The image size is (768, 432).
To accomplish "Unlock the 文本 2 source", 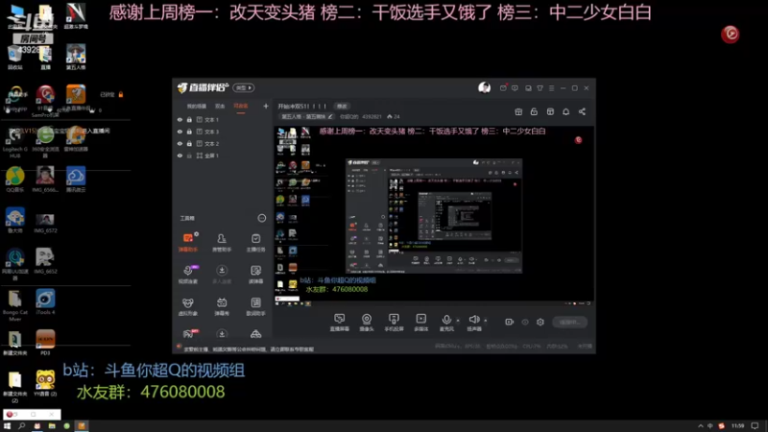I will pyautogui.click(x=189, y=143).
